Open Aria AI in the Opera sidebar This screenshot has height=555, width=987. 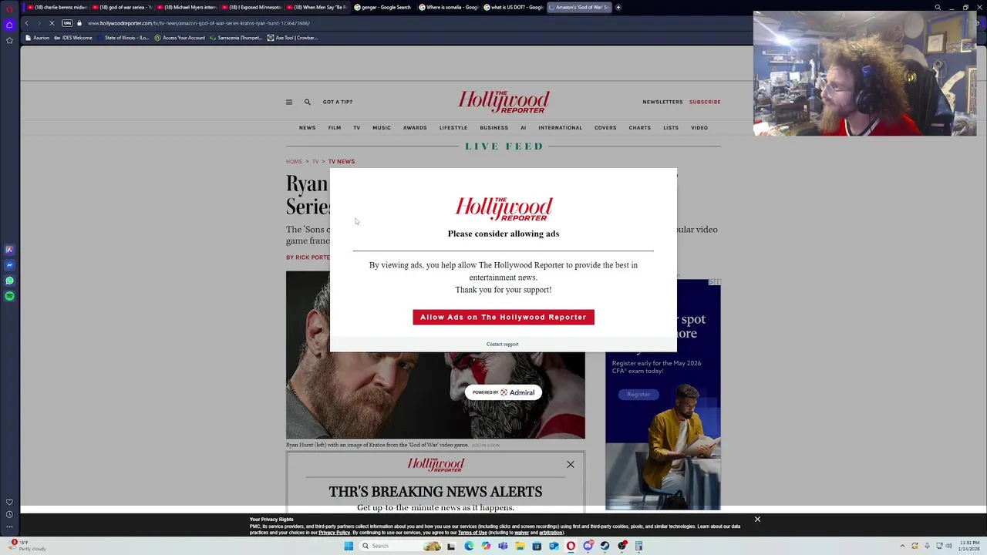pyautogui.click(x=9, y=250)
